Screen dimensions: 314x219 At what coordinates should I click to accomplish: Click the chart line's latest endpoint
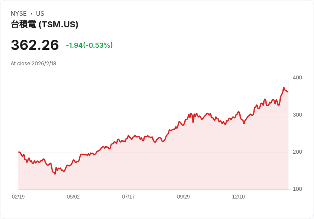288,92
